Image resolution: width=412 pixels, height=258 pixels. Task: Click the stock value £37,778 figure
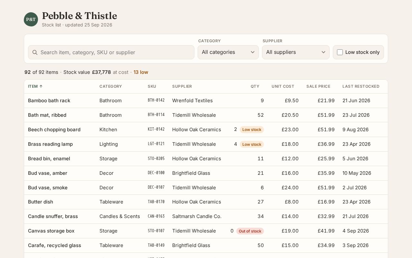(x=101, y=72)
